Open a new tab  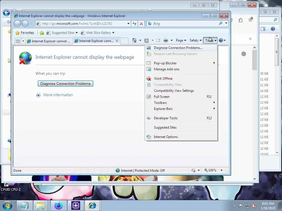pyautogui.click(x=124, y=41)
